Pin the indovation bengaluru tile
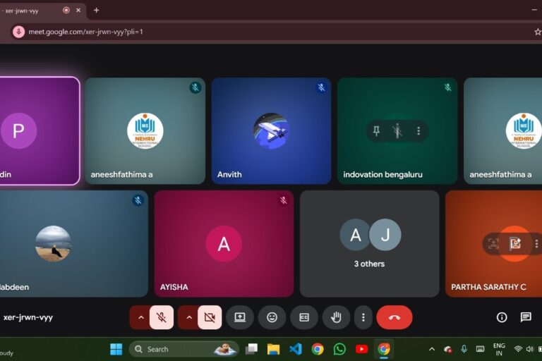The height and width of the screenshot is (361, 542). pos(376,131)
